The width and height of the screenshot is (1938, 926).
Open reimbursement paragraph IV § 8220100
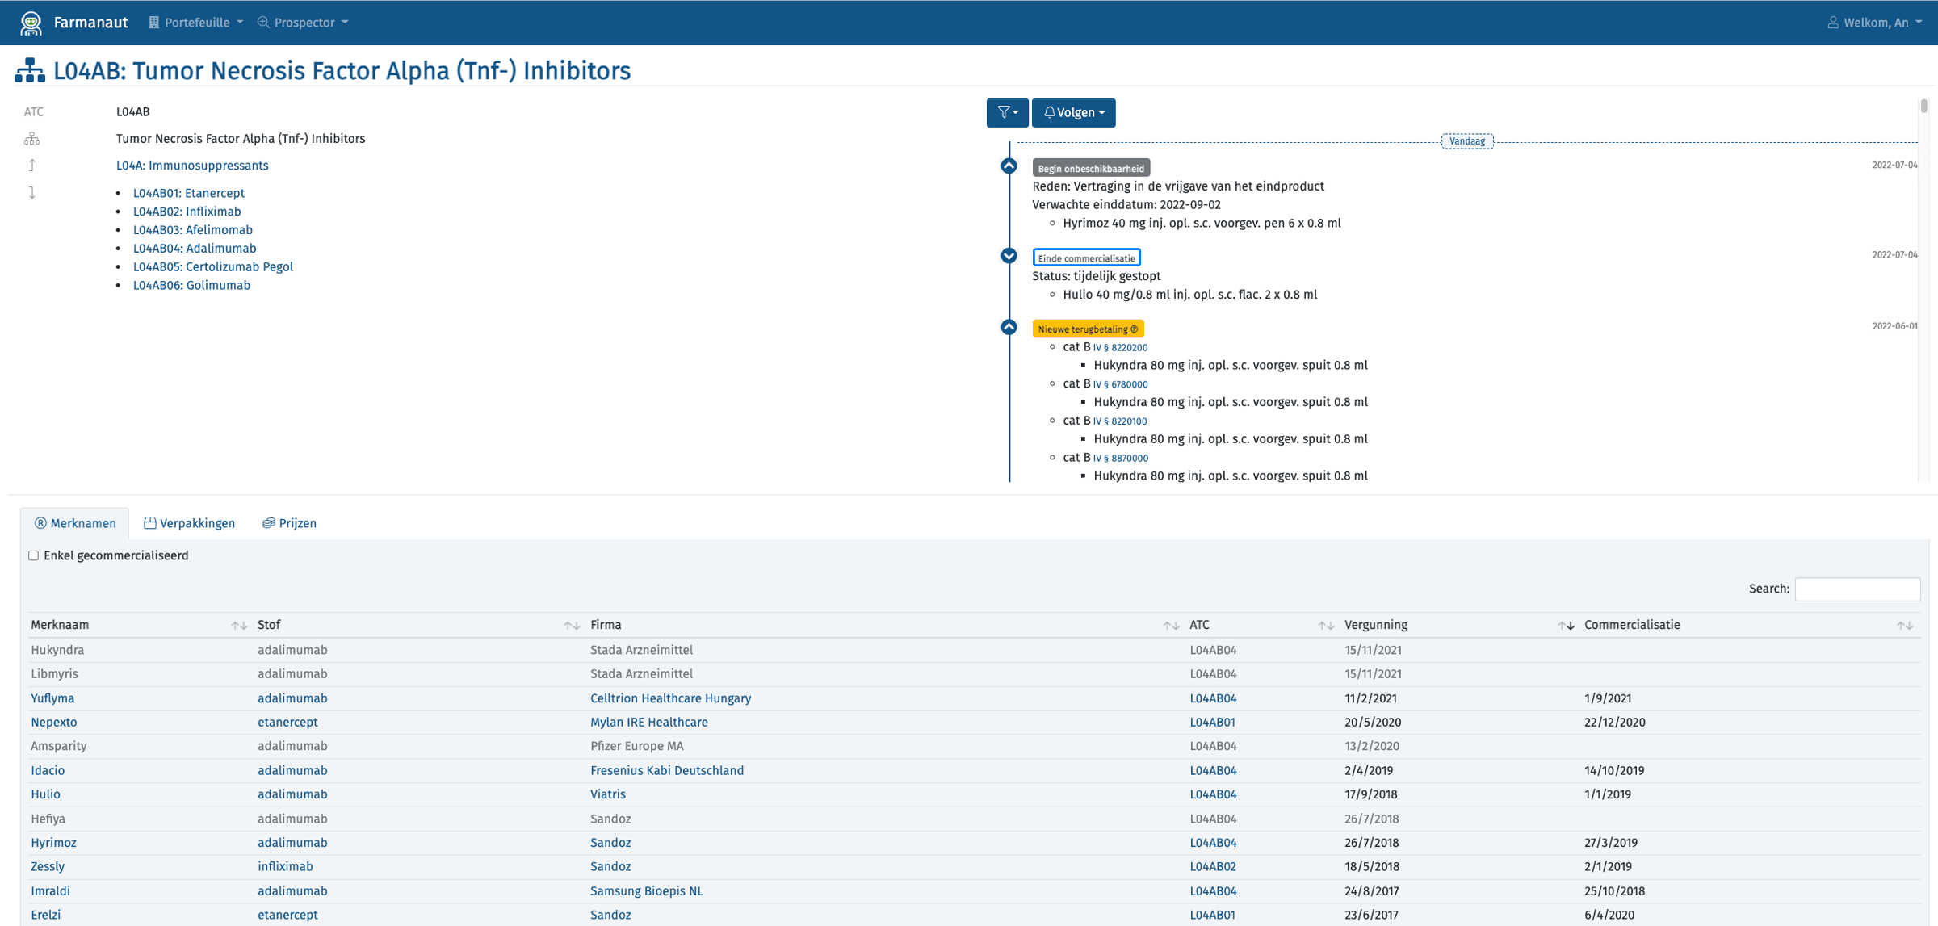click(x=1120, y=421)
